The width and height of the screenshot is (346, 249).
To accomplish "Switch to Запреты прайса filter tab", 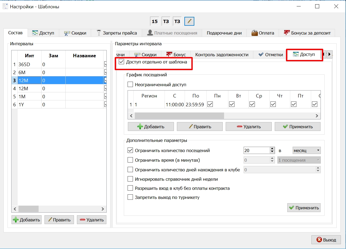I will tap(117, 33).
